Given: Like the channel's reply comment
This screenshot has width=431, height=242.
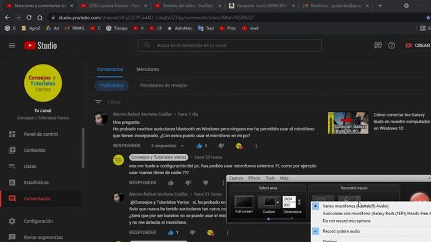Looking at the screenshot, I should pyautogui.click(x=170, y=183).
